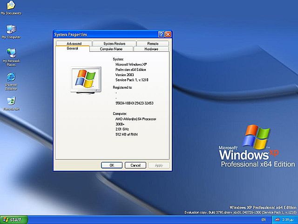This screenshot has height=224, width=298.
Task: Click the '512 MB of RAM' text
Action: pos(127,134)
